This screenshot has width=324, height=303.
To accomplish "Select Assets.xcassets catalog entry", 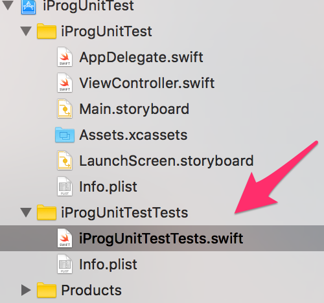I will tap(133, 135).
